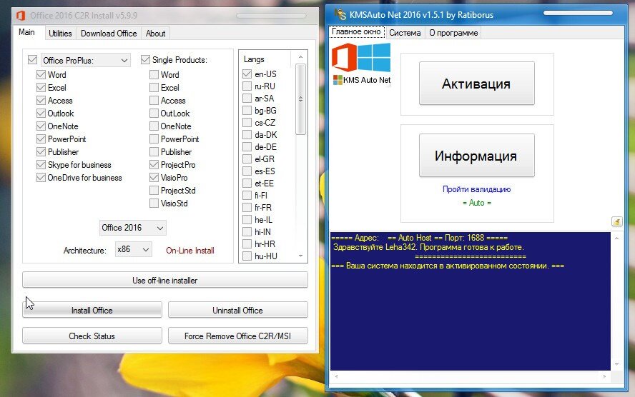Check OutLook under Single Products
Screen dimensions: 635x397
point(154,114)
